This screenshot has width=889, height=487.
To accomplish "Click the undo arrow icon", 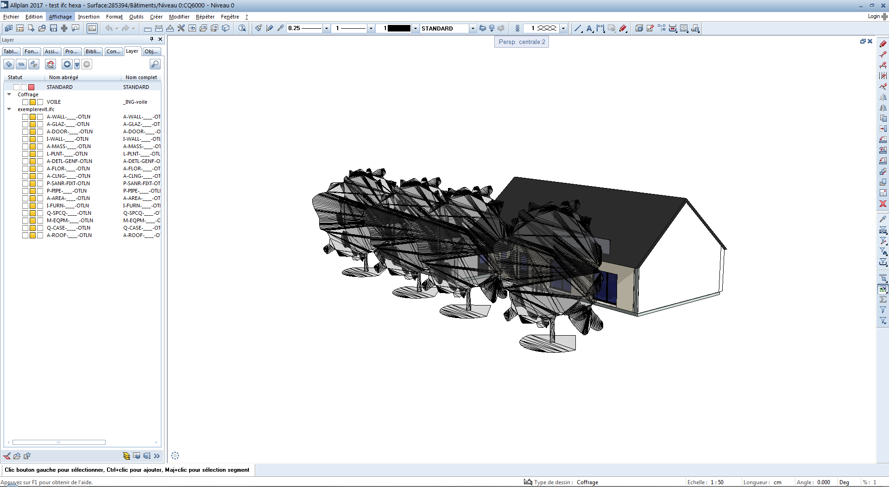I will tap(109, 28).
